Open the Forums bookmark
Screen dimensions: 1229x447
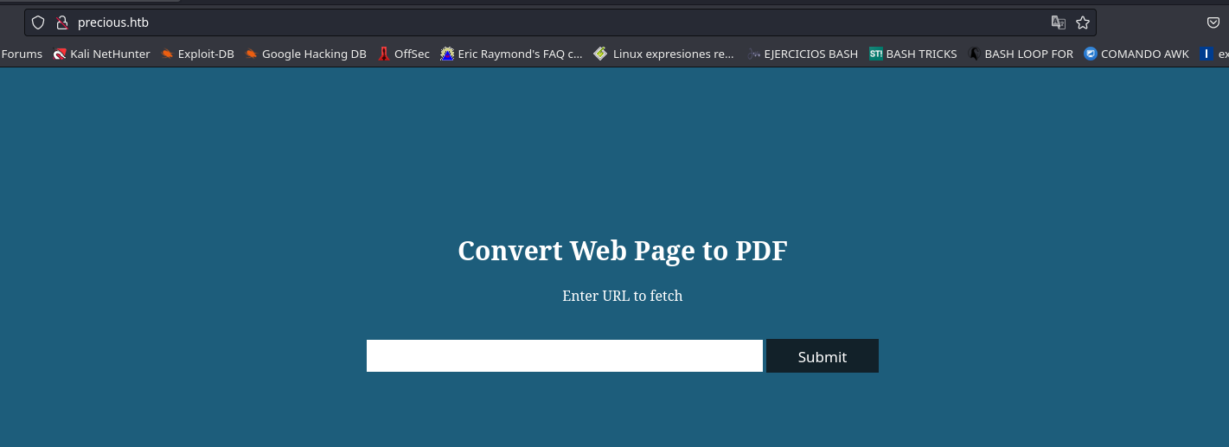click(x=22, y=54)
